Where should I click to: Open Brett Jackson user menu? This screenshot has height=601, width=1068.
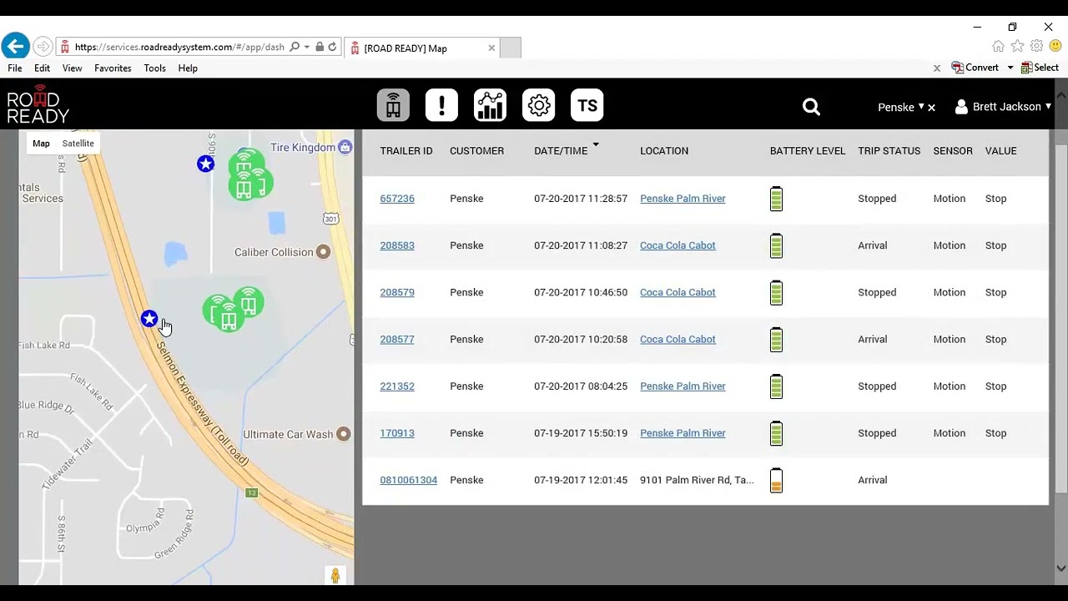click(1003, 107)
